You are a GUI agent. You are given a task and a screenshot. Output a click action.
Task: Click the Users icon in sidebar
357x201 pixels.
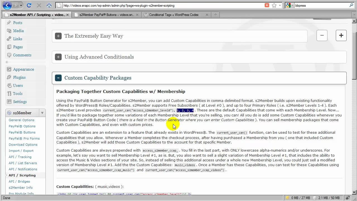(x=9, y=85)
